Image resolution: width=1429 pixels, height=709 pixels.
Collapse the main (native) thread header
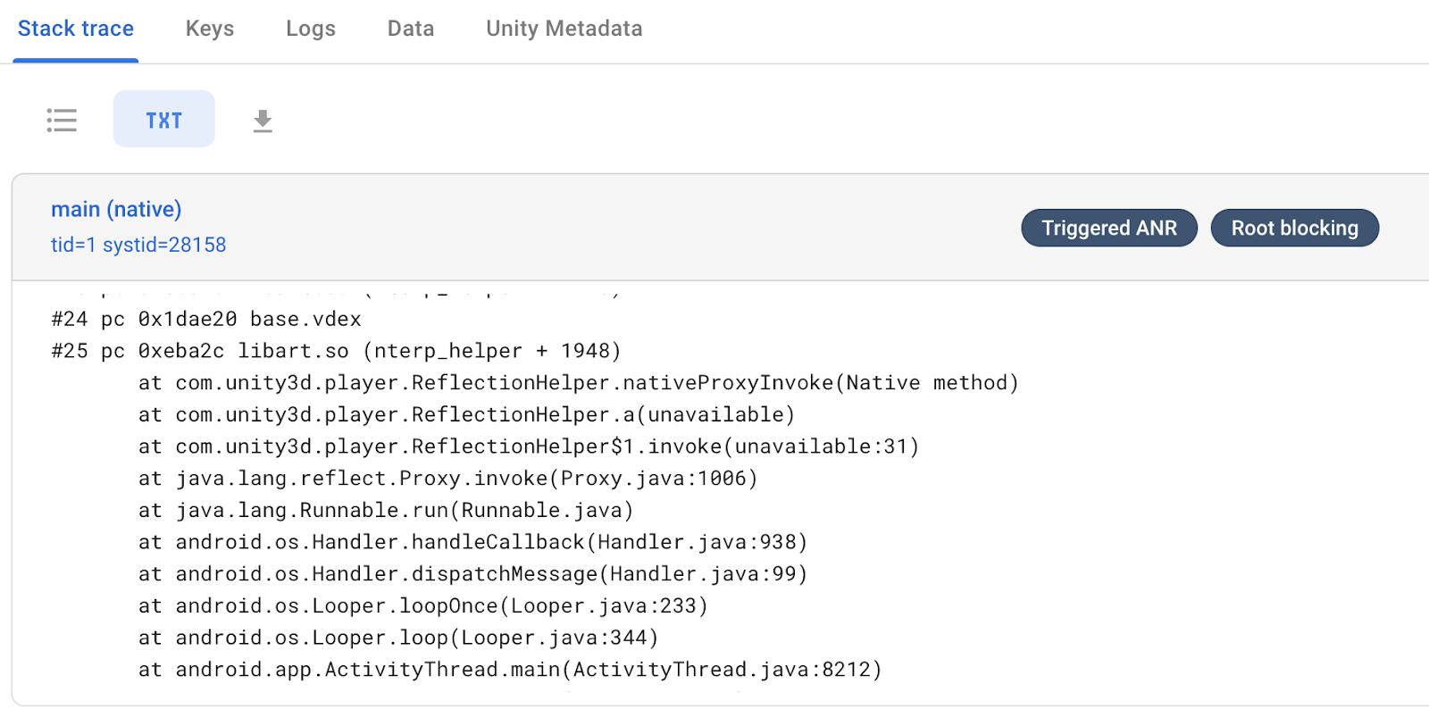[x=116, y=210]
